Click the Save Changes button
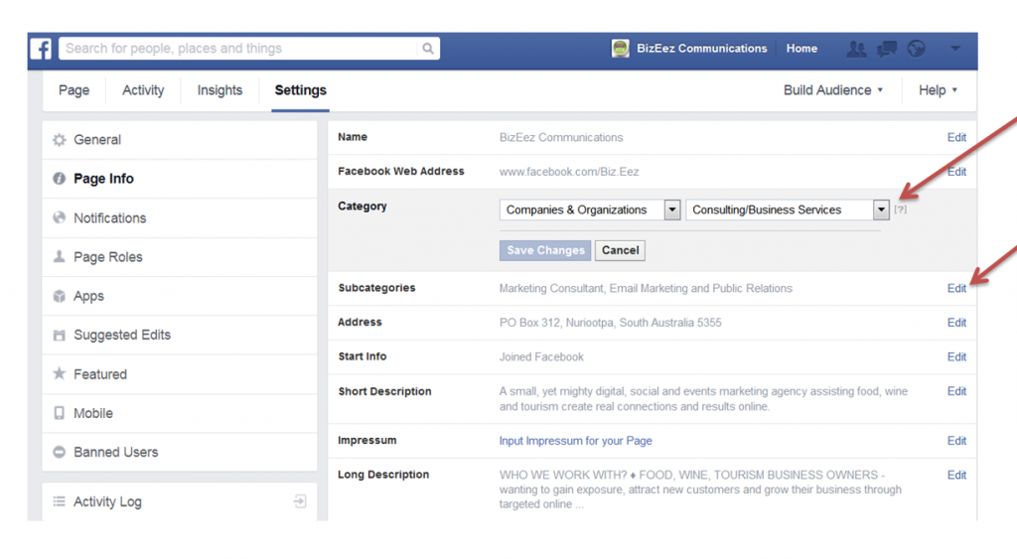This screenshot has height=559, width=1017. (x=545, y=250)
